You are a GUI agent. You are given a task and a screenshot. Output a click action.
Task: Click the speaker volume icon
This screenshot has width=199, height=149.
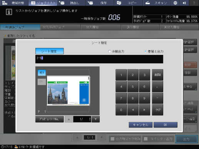[184, 3]
